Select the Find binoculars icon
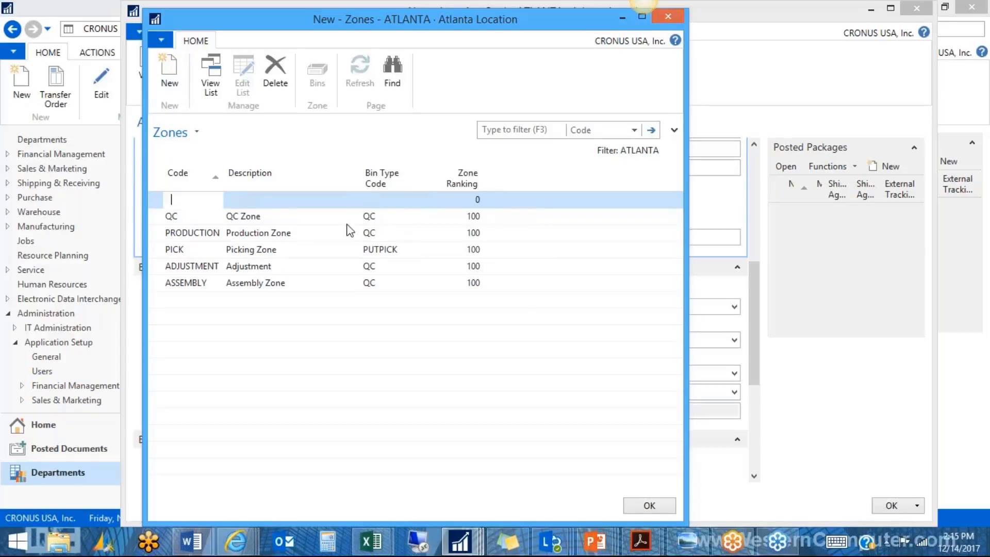The width and height of the screenshot is (990, 557). tap(392, 72)
